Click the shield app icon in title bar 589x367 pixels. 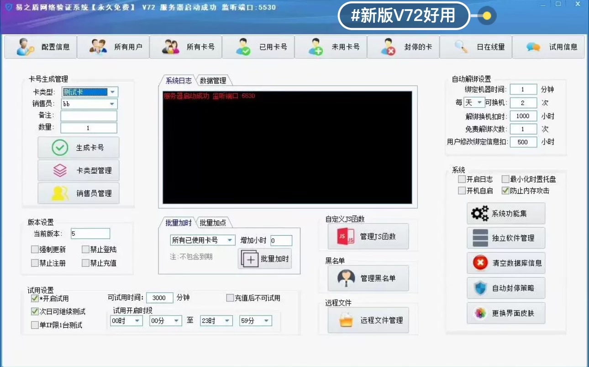click(x=8, y=7)
